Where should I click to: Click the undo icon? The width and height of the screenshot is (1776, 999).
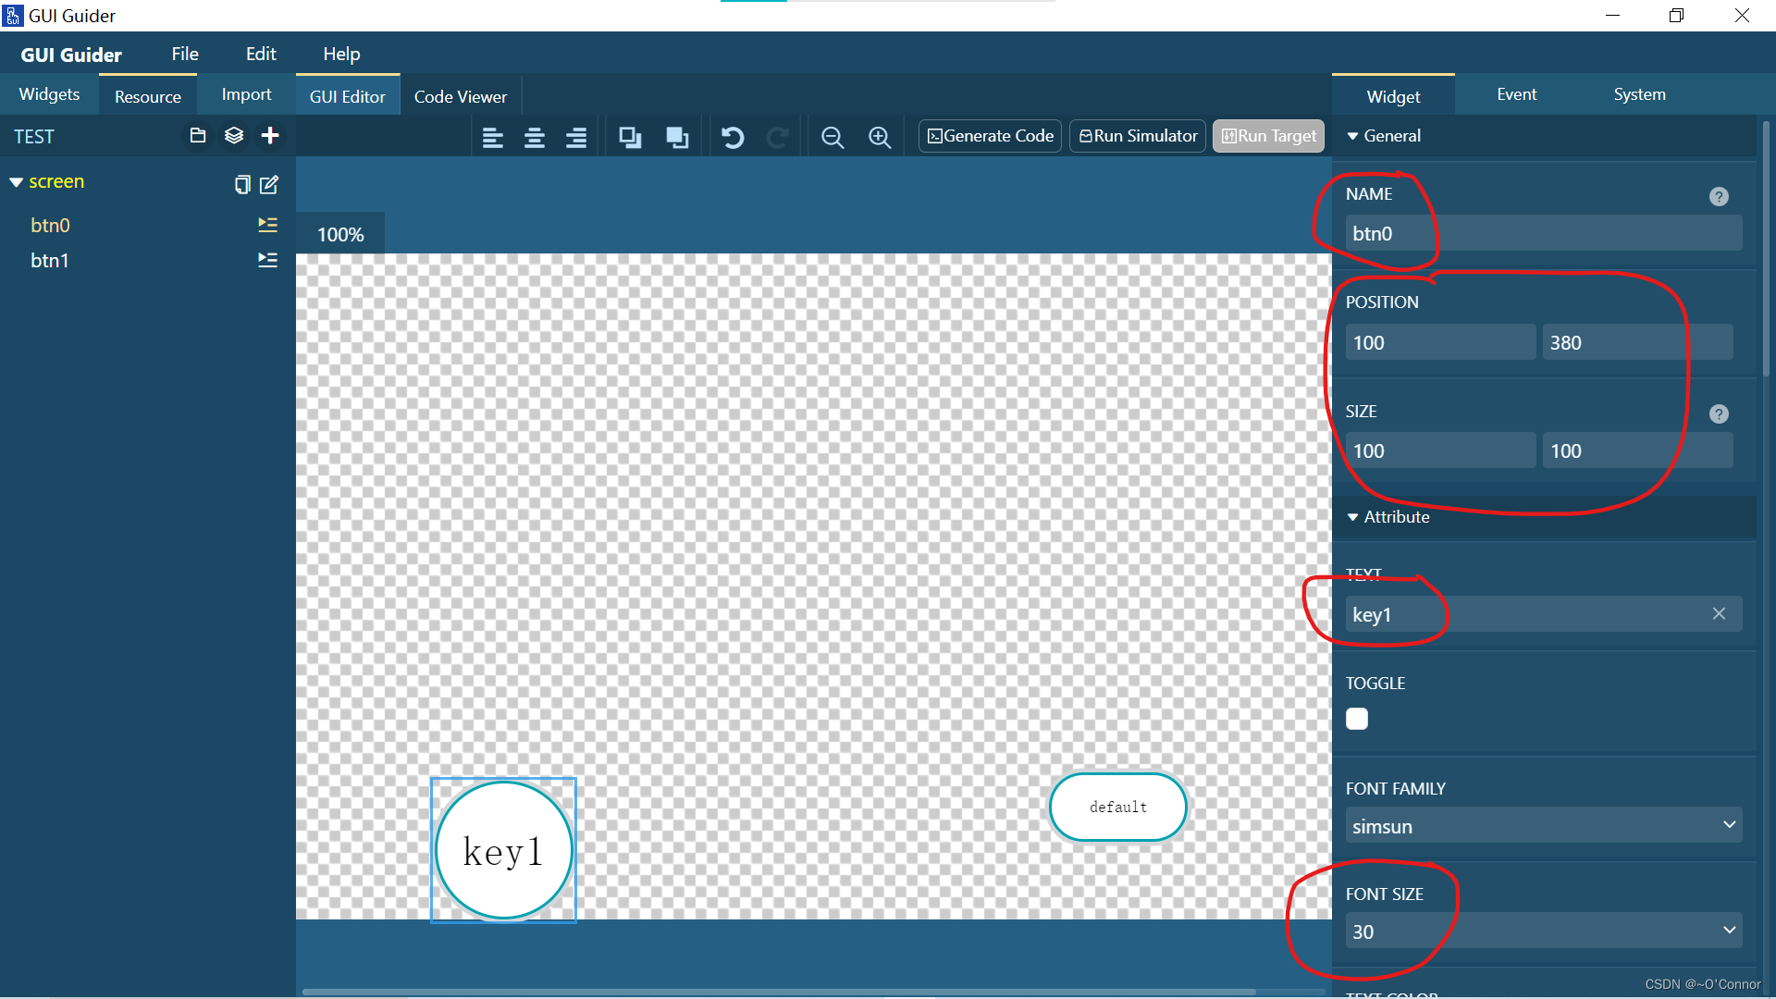coord(733,138)
